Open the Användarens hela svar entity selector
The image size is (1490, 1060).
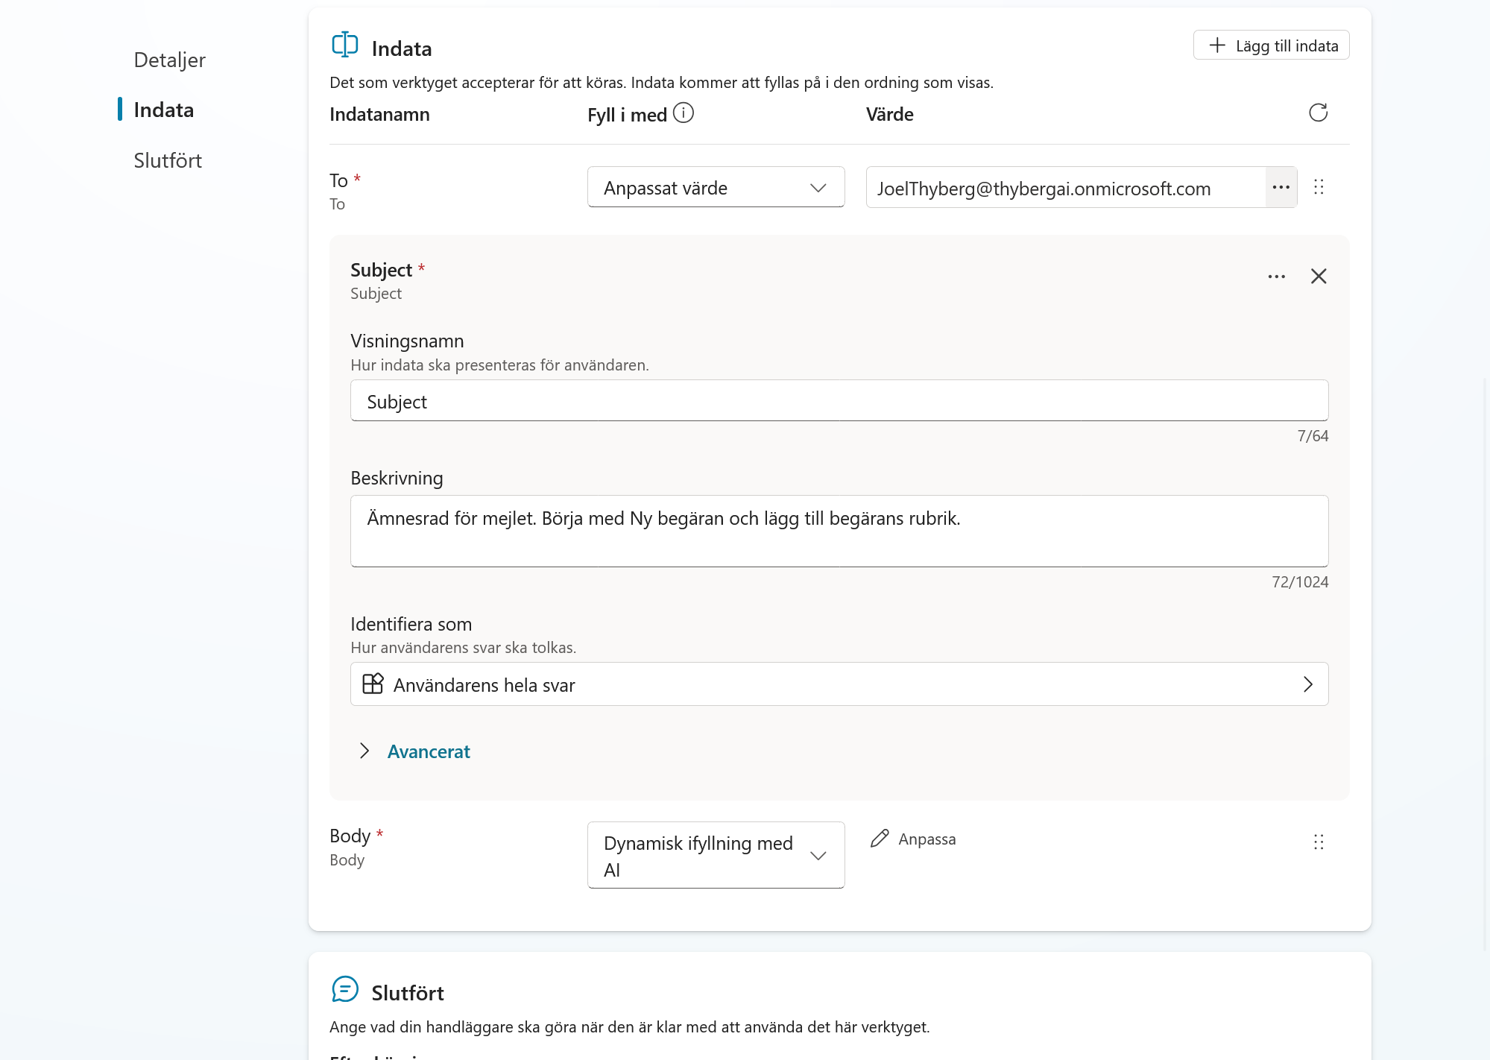point(839,684)
